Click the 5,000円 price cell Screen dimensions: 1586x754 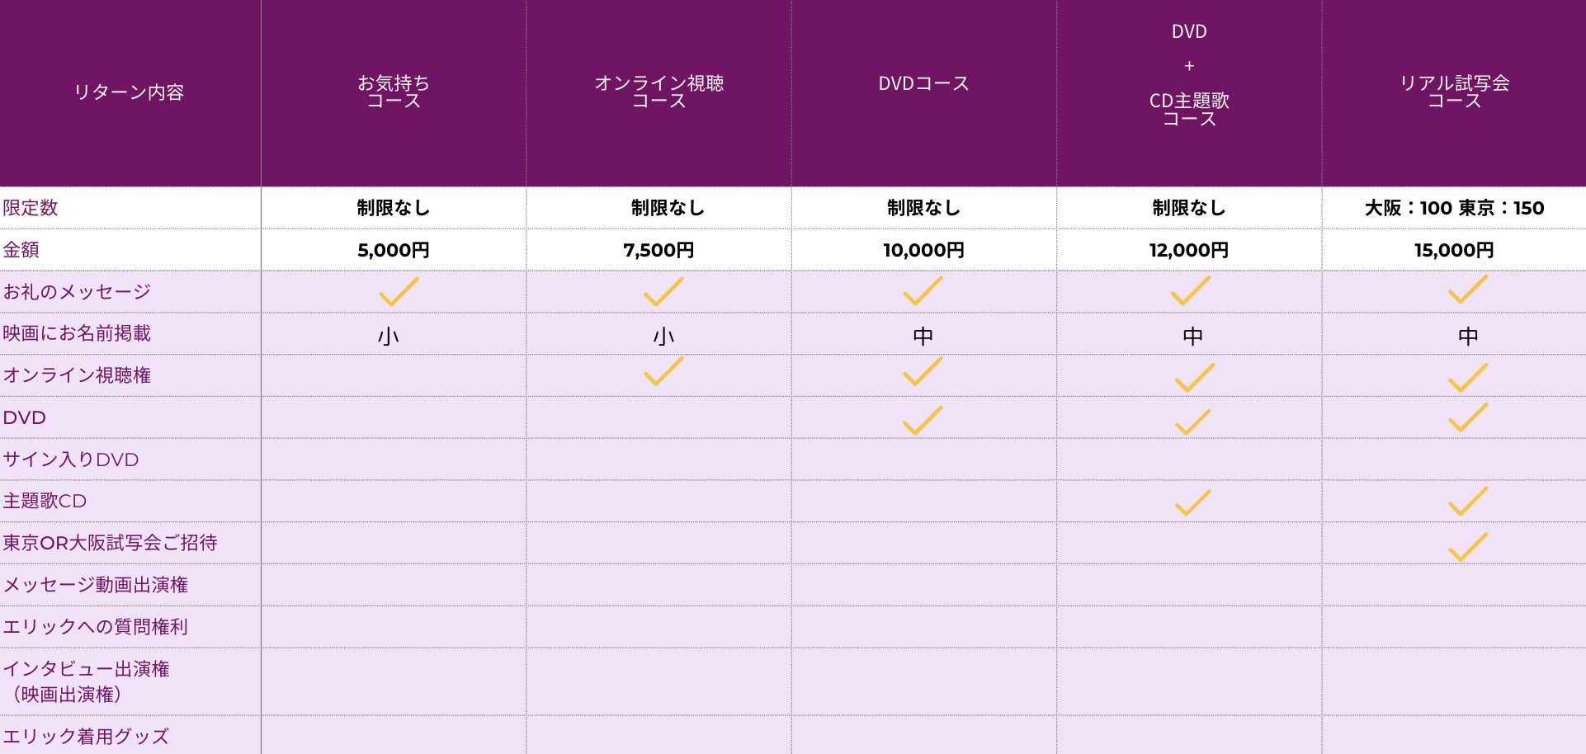click(394, 250)
